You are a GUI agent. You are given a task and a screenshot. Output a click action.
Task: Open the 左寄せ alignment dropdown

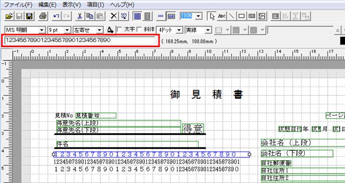pos(100,30)
